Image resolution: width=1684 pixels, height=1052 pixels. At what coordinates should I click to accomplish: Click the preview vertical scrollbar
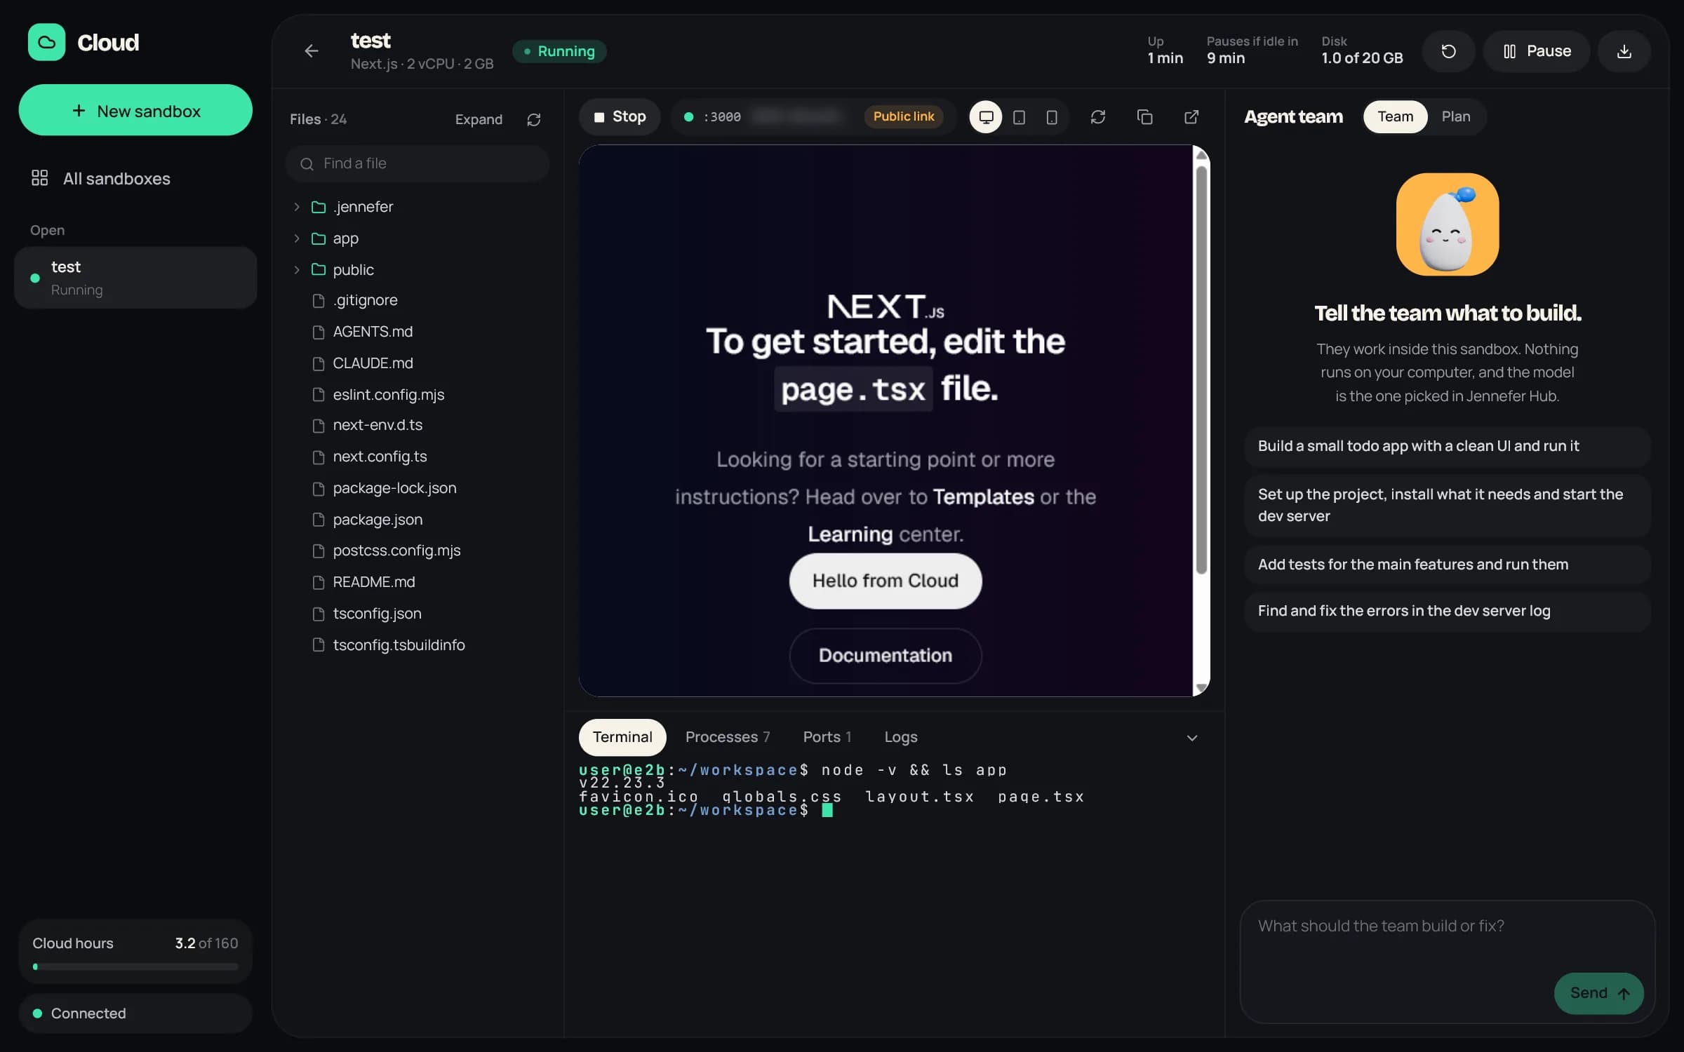click(1201, 370)
